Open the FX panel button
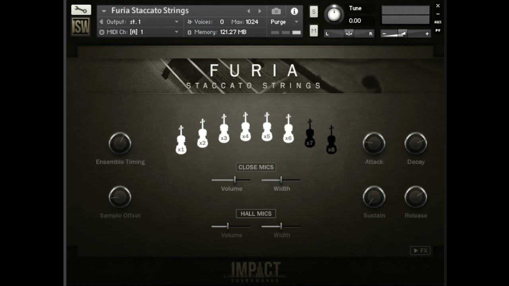509x286 pixels. [x=420, y=251]
